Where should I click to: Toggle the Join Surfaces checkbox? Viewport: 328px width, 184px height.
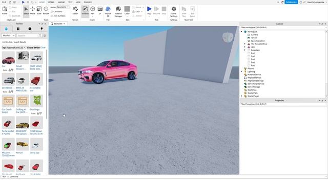(52, 16)
